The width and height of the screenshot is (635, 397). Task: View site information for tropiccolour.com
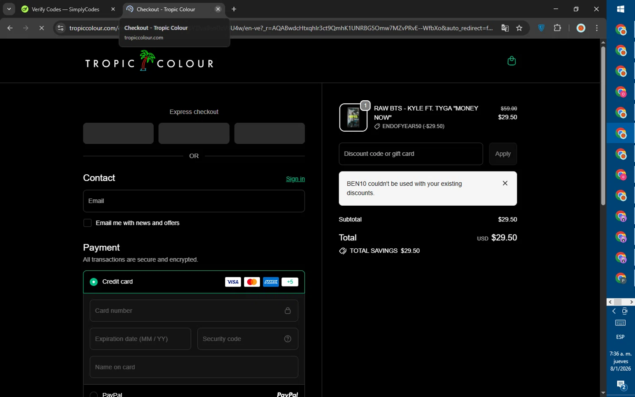[61, 28]
